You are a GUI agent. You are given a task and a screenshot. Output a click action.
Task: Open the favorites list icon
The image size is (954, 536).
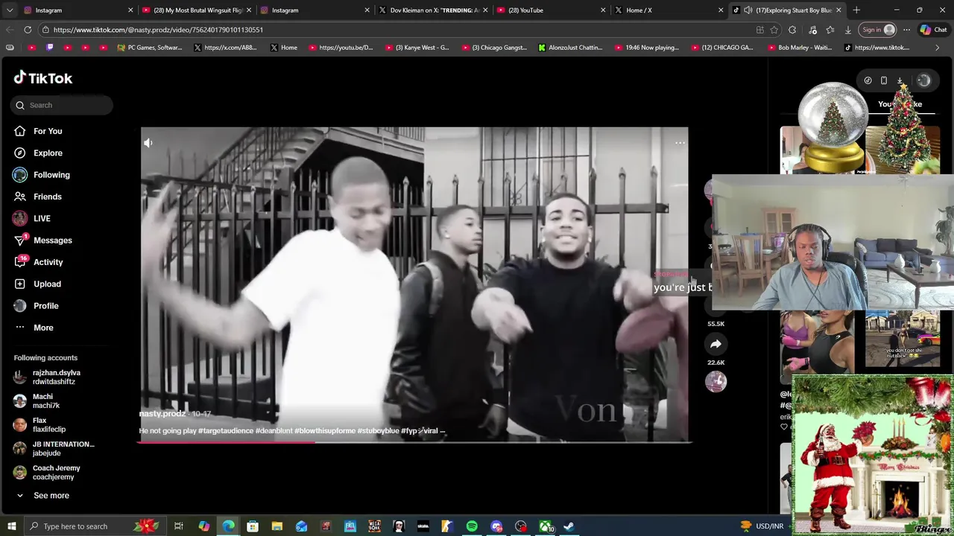830,30
